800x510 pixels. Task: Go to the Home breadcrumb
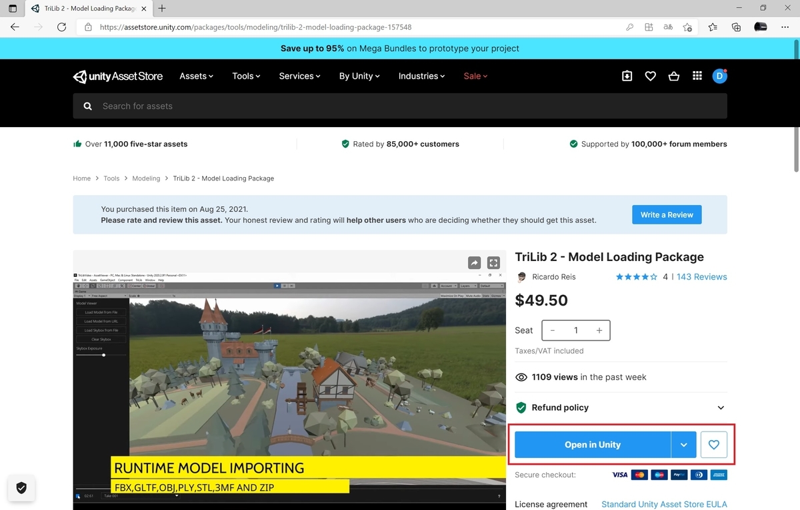pos(81,178)
